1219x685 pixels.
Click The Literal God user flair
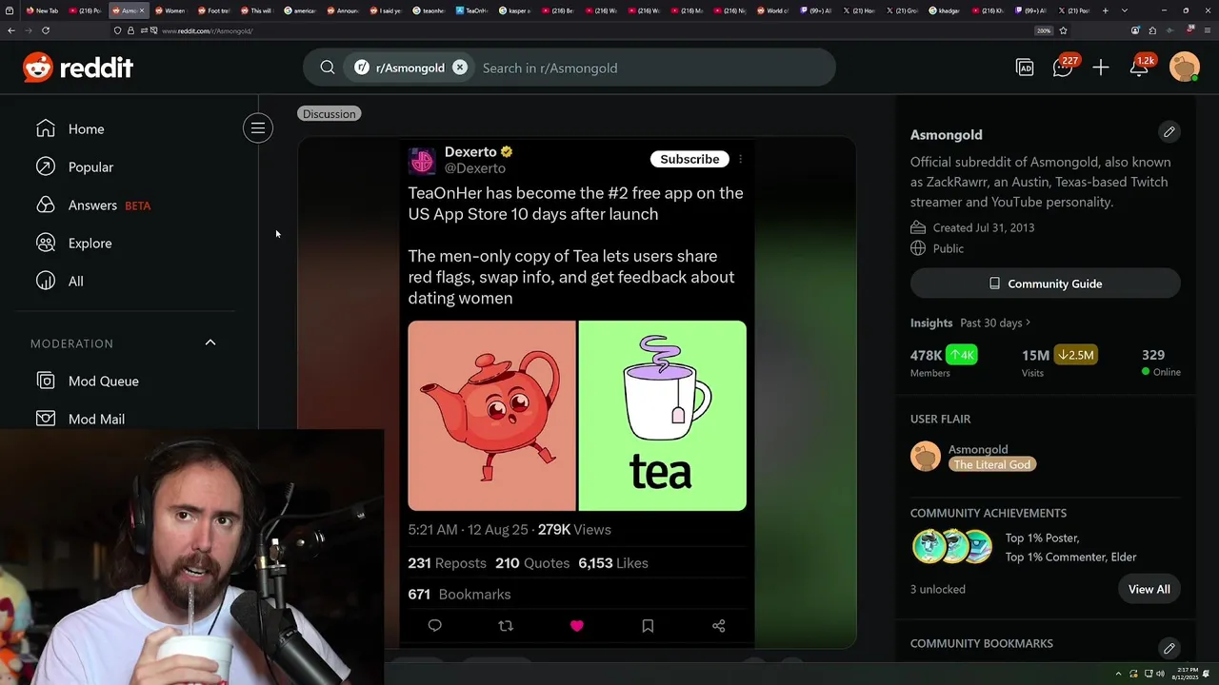coord(992,464)
